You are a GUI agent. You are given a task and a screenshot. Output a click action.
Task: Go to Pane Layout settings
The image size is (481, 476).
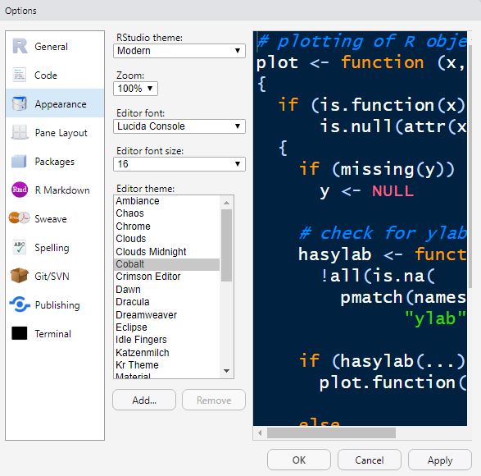point(55,132)
